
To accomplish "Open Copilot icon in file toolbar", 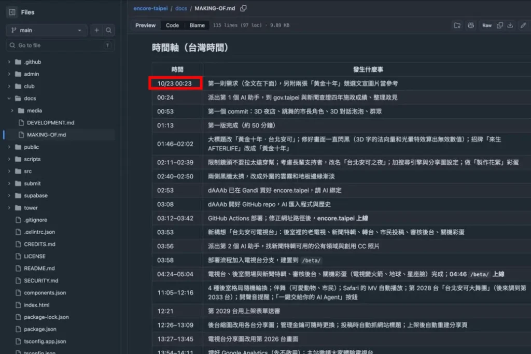I will click(x=471, y=25).
